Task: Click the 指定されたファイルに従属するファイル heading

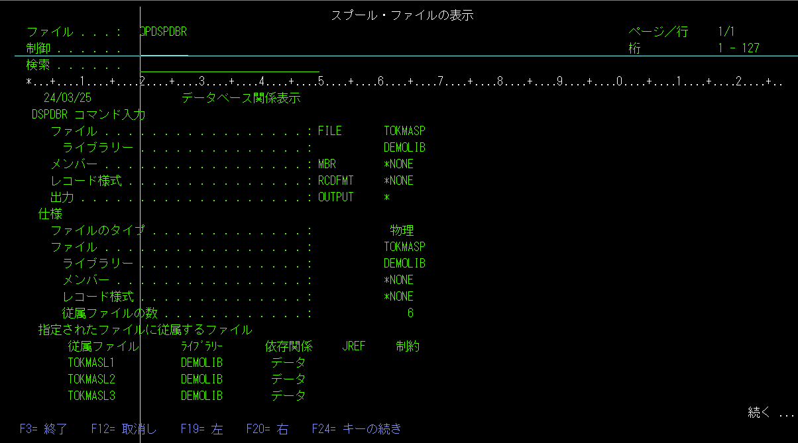Action: 145,330
